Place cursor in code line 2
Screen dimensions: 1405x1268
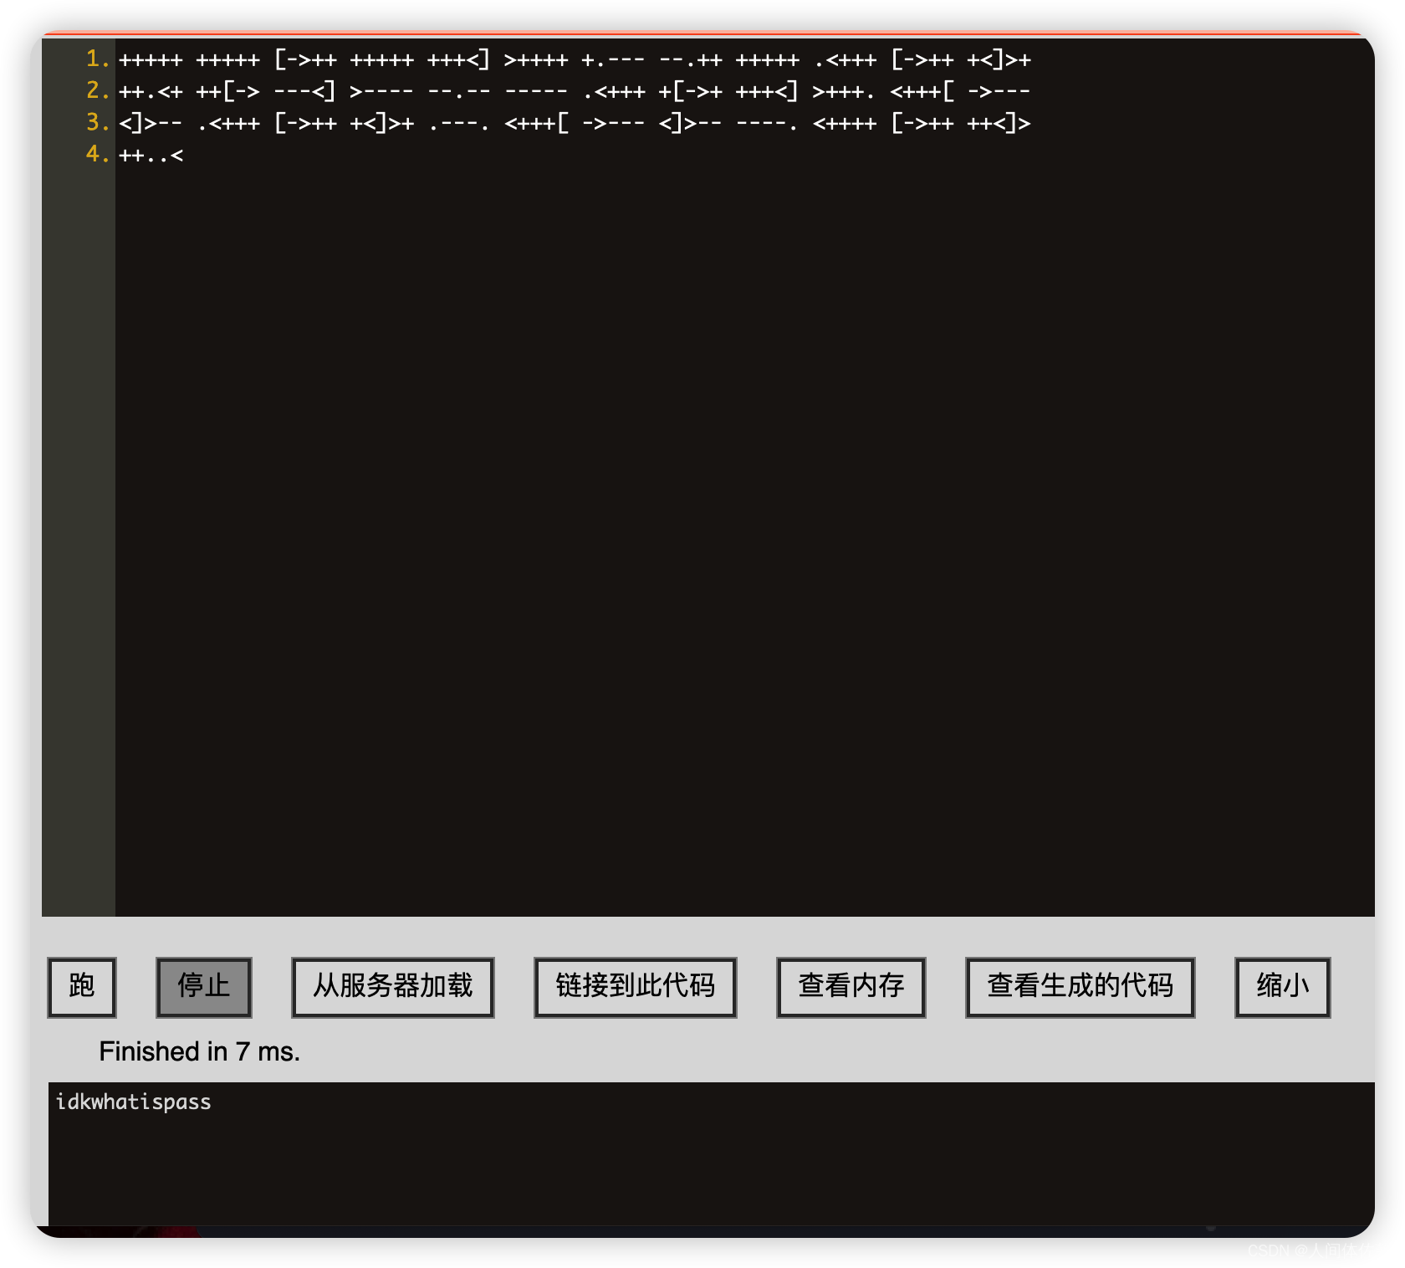pyautogui.click(x=575, y=91)
